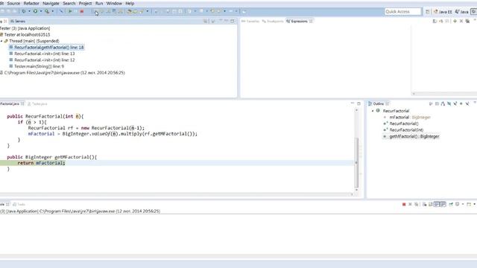Viewport: 477px width, 268px height.
Task: Switch to the Java perspective
Action: coord(461,12)
